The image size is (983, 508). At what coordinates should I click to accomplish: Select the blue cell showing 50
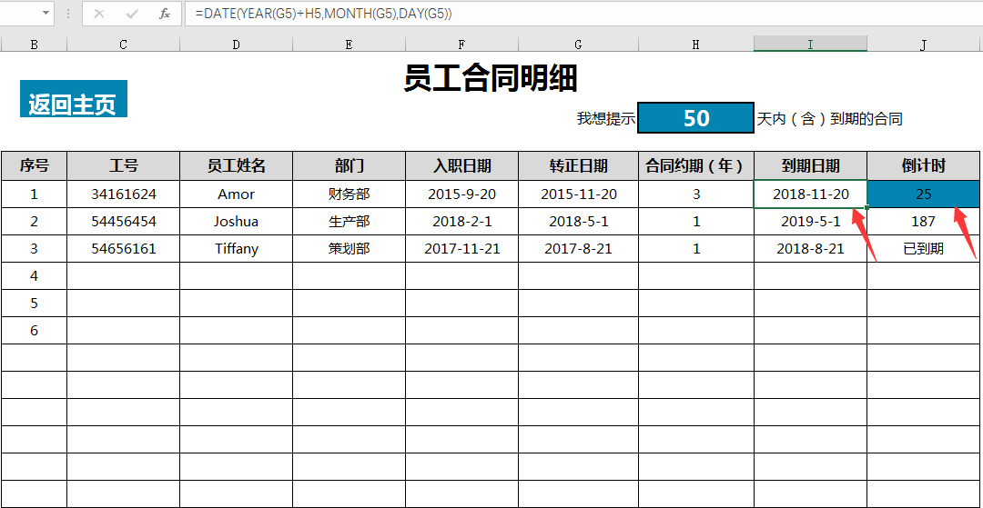coord(696,117)
